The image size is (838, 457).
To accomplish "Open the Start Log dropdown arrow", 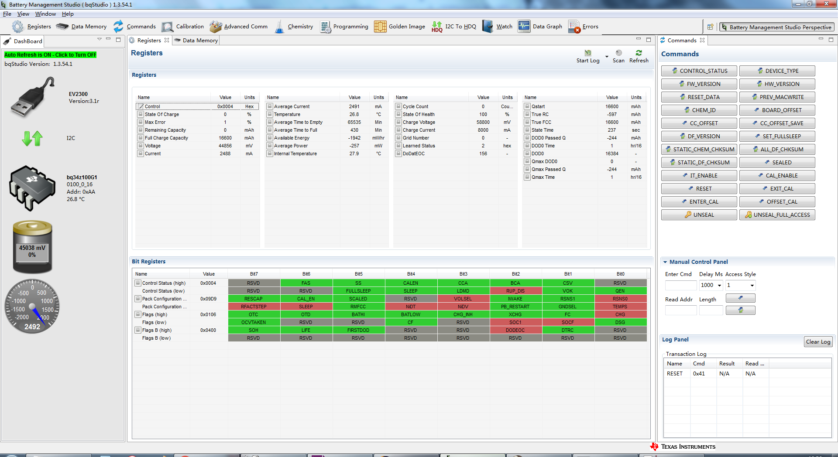I will [x=607, y=57].
